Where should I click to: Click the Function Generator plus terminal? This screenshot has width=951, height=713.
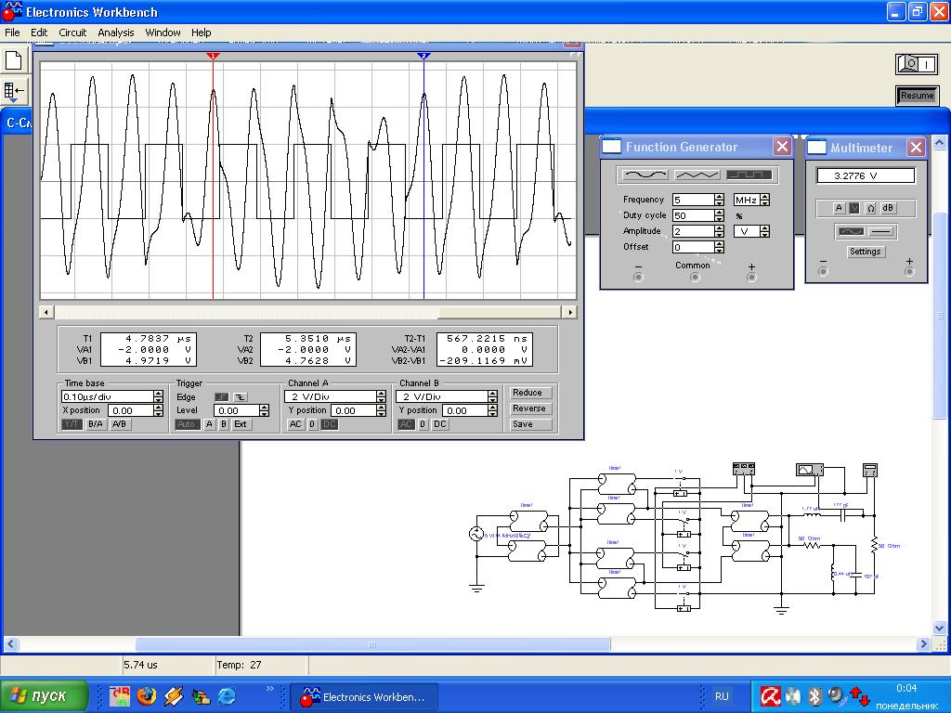[x=751, y=277]
